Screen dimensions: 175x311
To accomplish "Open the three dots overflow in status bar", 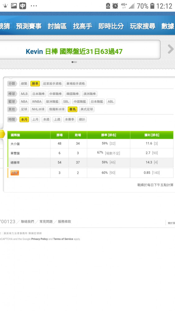I will click(x=34, y=6).
